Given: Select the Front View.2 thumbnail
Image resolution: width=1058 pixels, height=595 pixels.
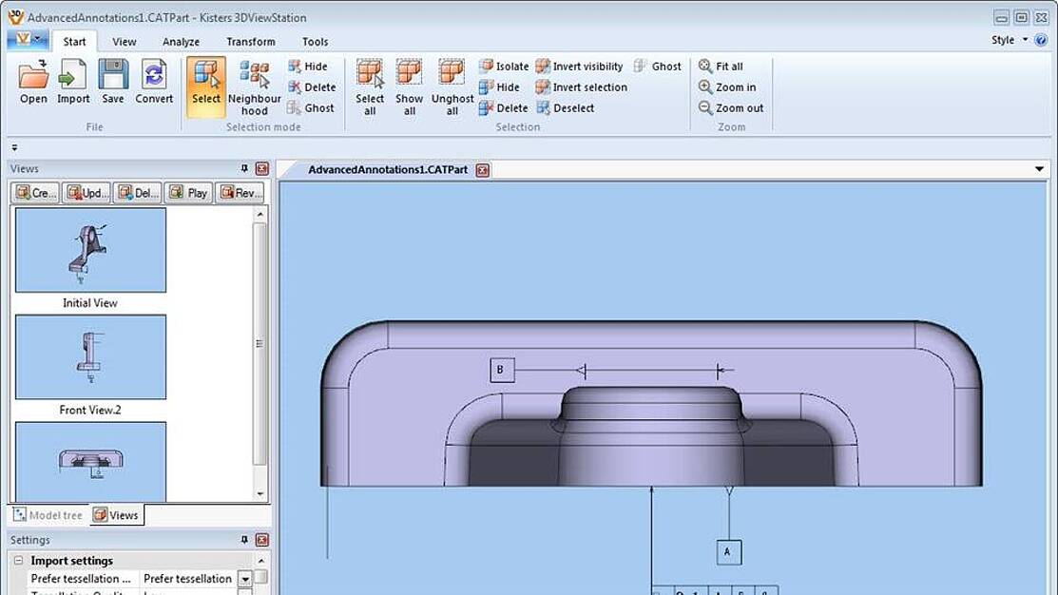Looking at the screenshot, I should point(90,356).
